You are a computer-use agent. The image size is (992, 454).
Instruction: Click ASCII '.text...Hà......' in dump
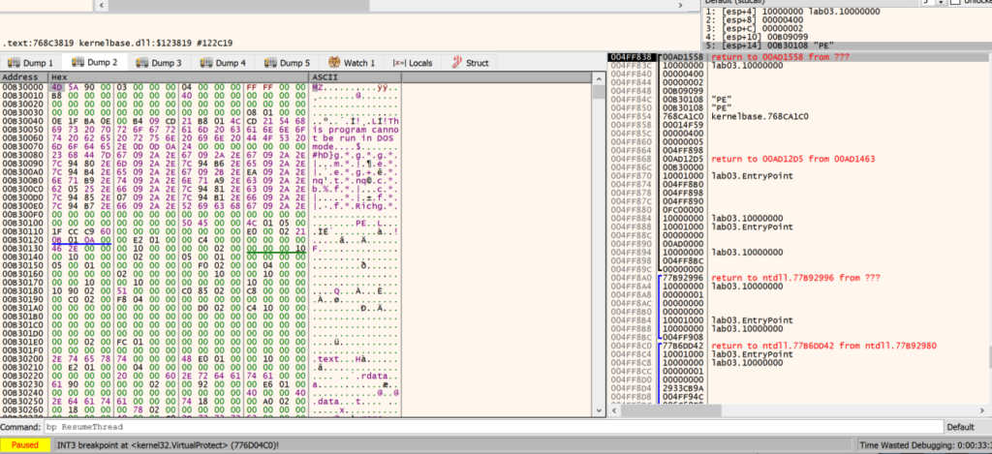pyautogui.click(x=356, y=358)
